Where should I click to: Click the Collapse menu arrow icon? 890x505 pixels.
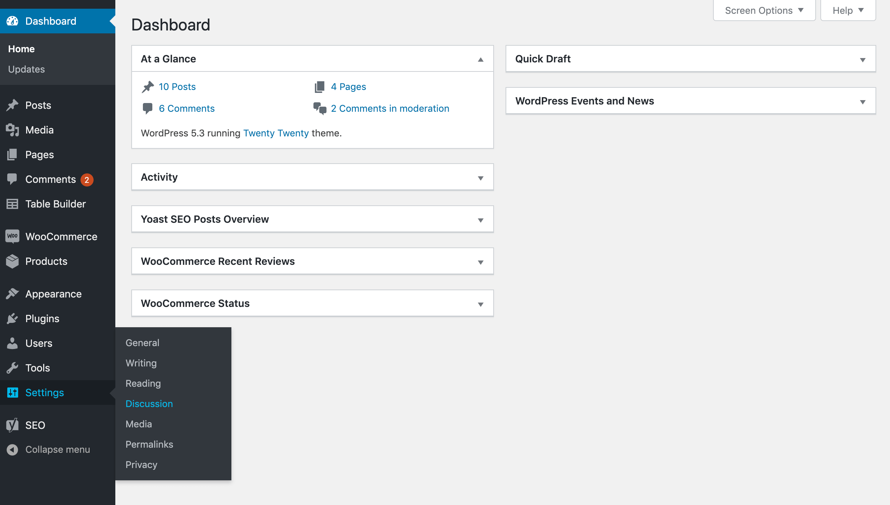12,450
